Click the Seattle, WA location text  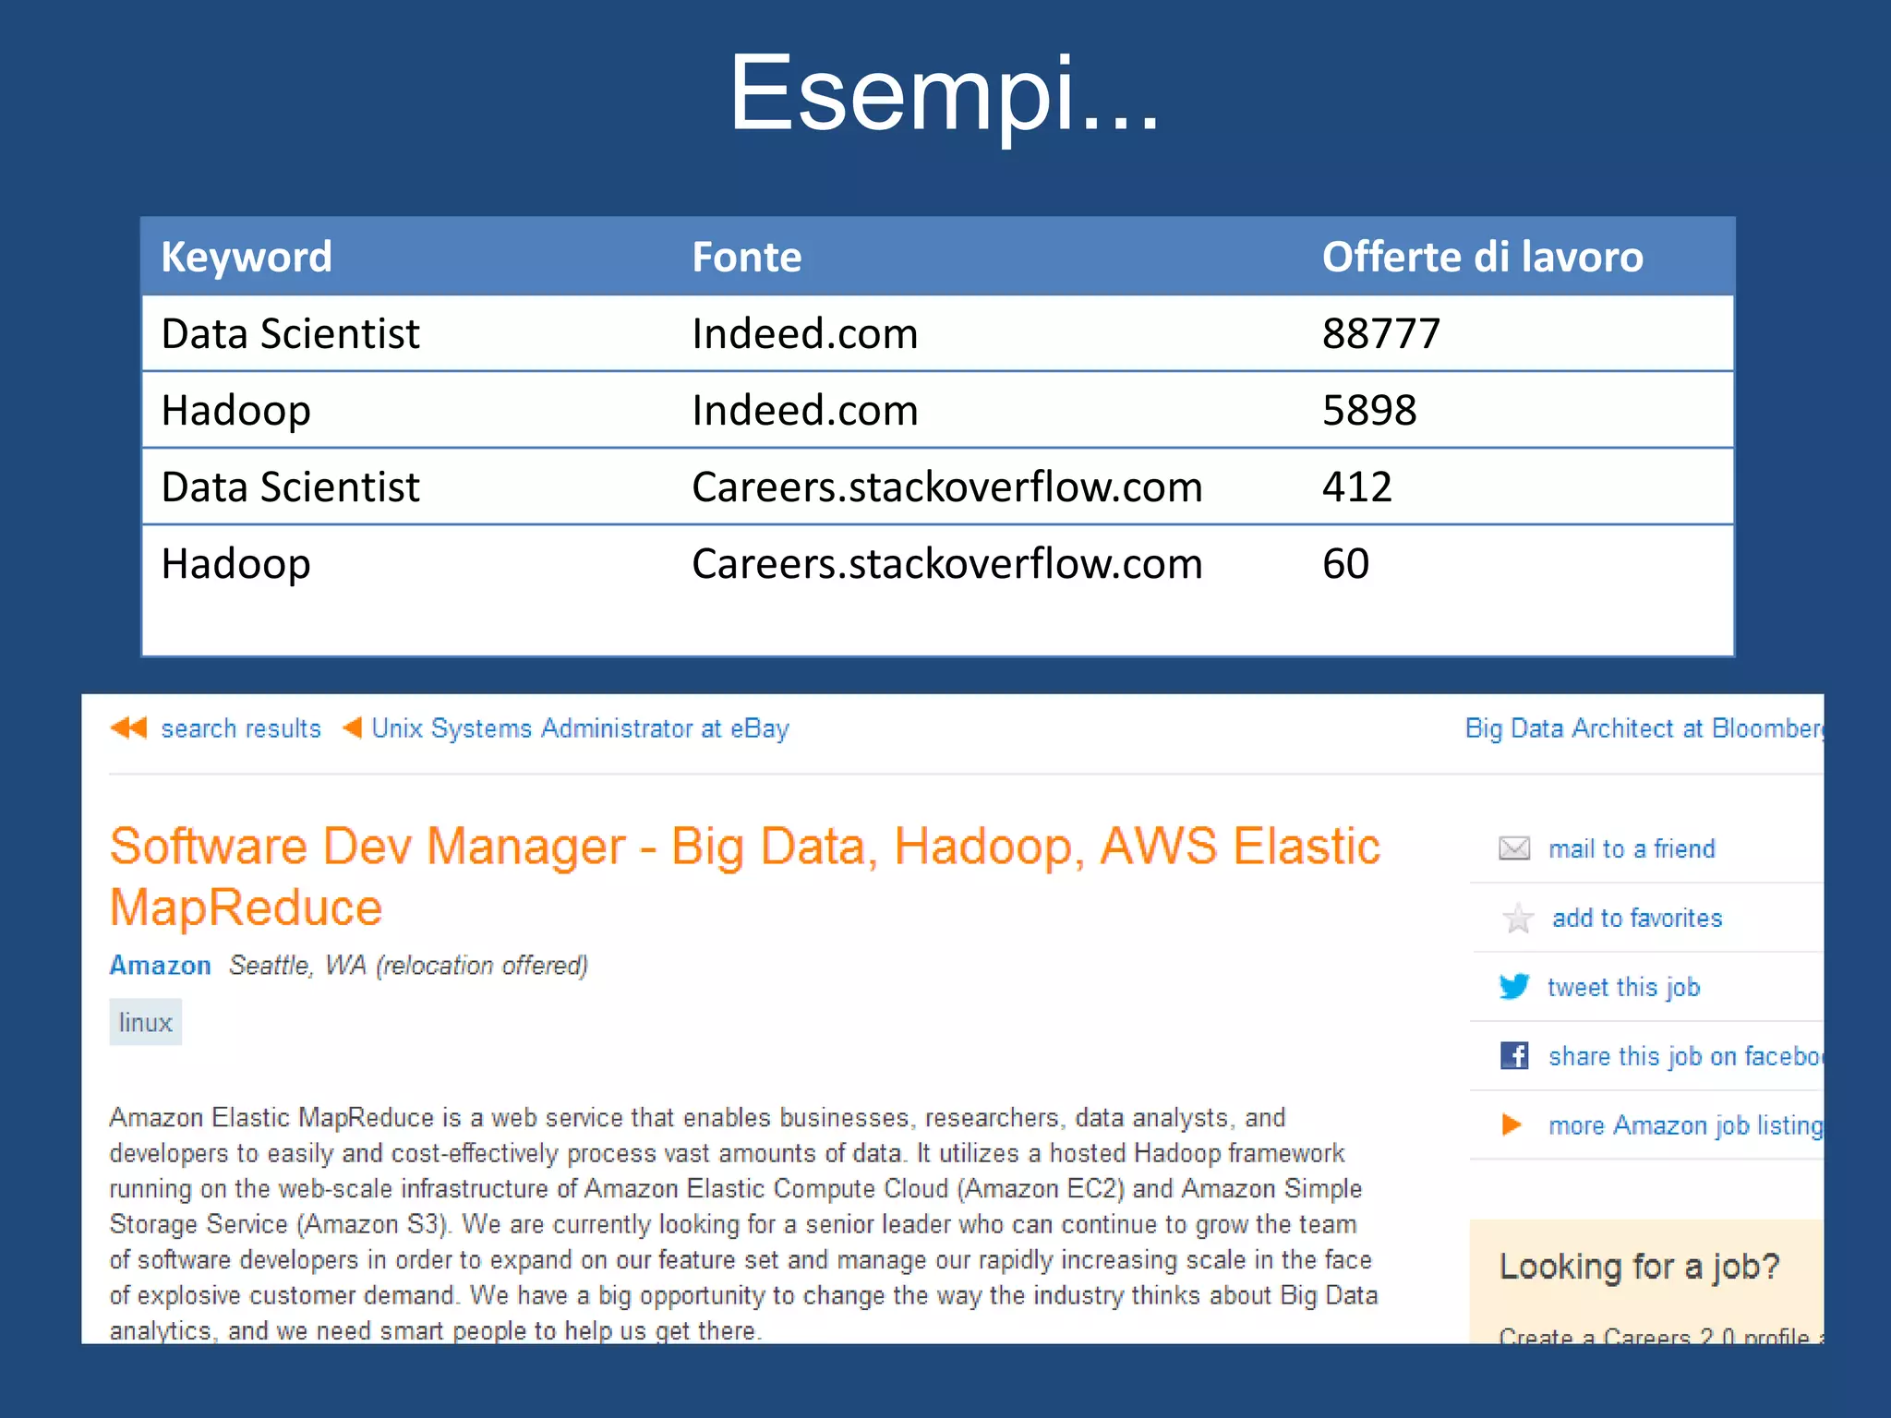[x=408, y=965]
